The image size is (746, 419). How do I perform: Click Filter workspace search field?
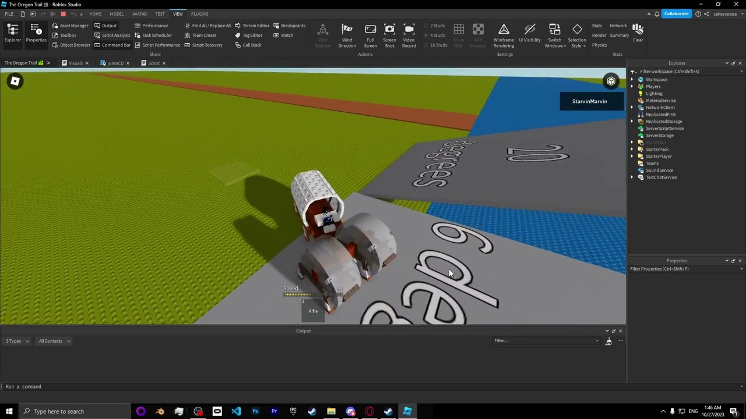pyautogui.click(x=687, y=72)
